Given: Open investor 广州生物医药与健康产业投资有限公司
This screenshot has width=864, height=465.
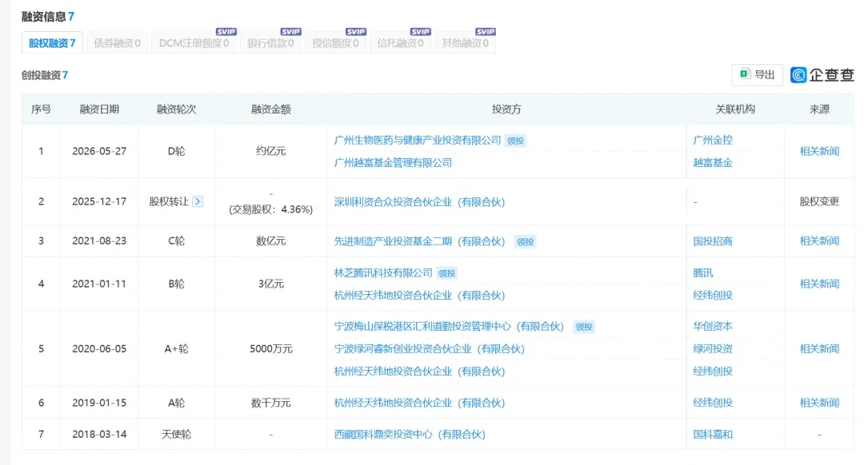Looking at the screenshot, I should [418, 141].
